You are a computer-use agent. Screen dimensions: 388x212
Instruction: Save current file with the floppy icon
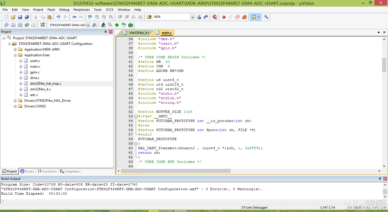[20, 17]
